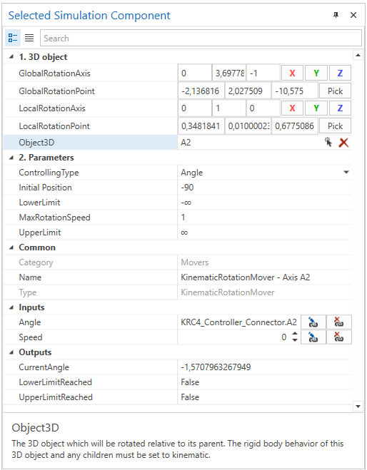Screen dimensions: 367x470
Task: Decrease the Speed value with down arrow
Action: [295, 340]
